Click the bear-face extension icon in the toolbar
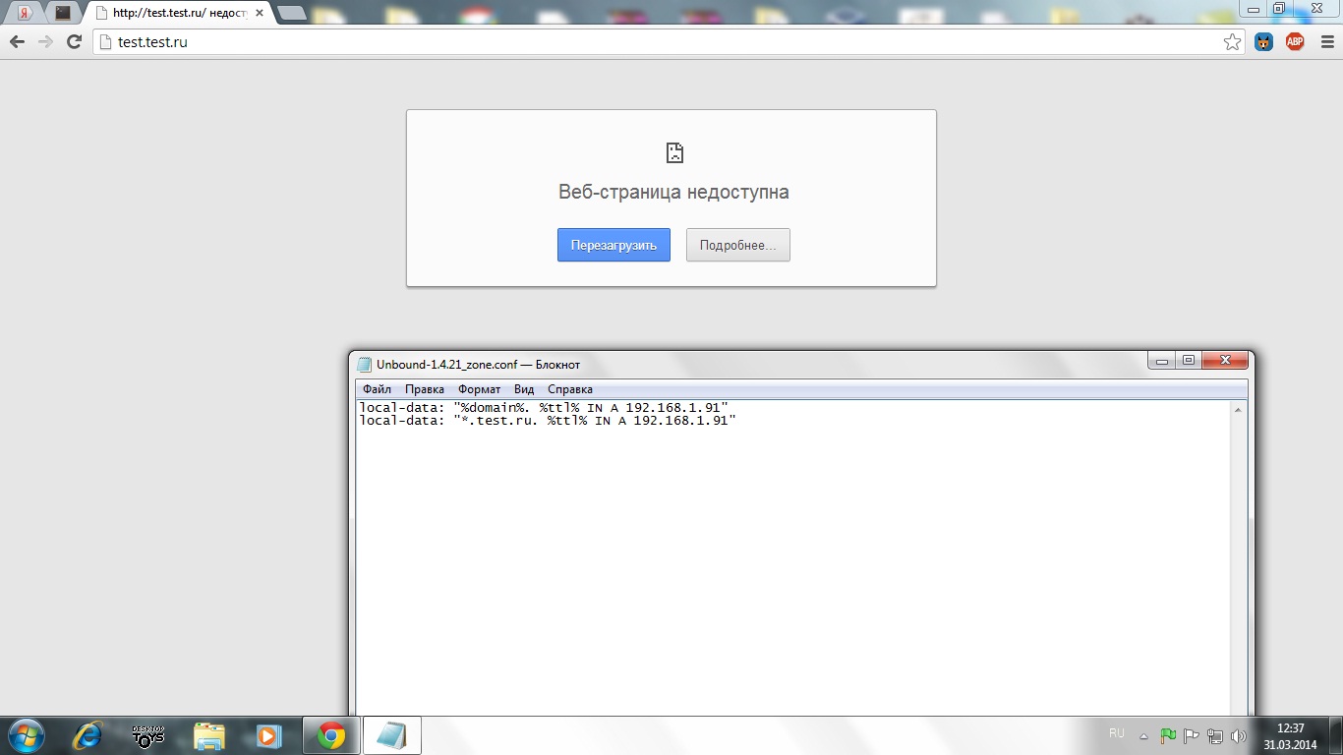 point(1264,42)
